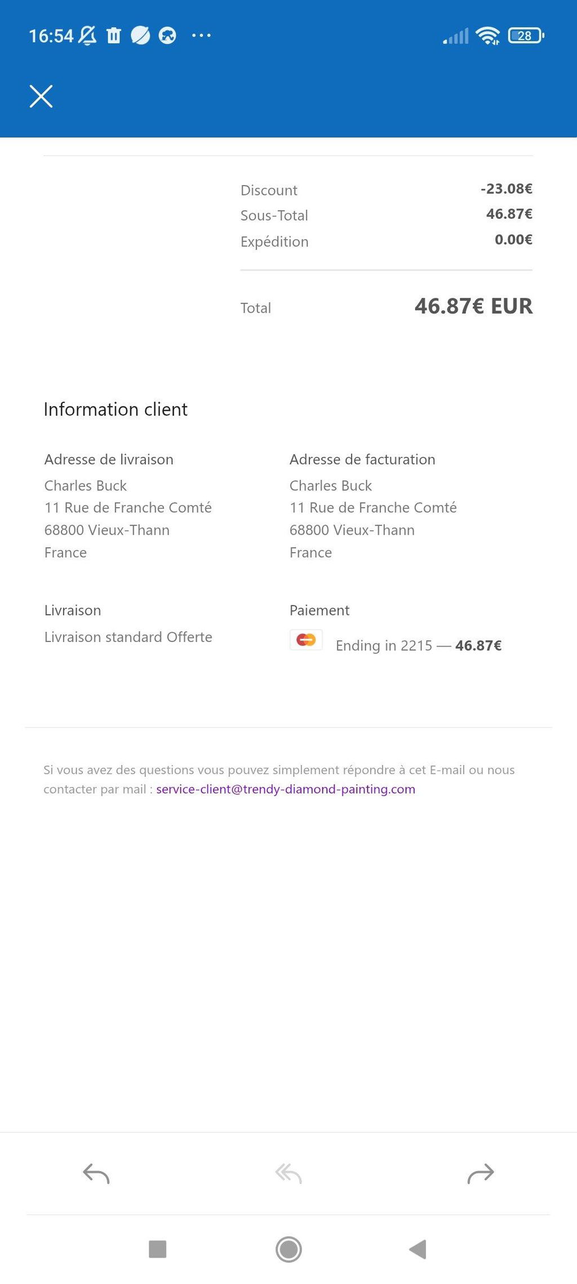Tap the forward arrow icon

coord(481,1173)
